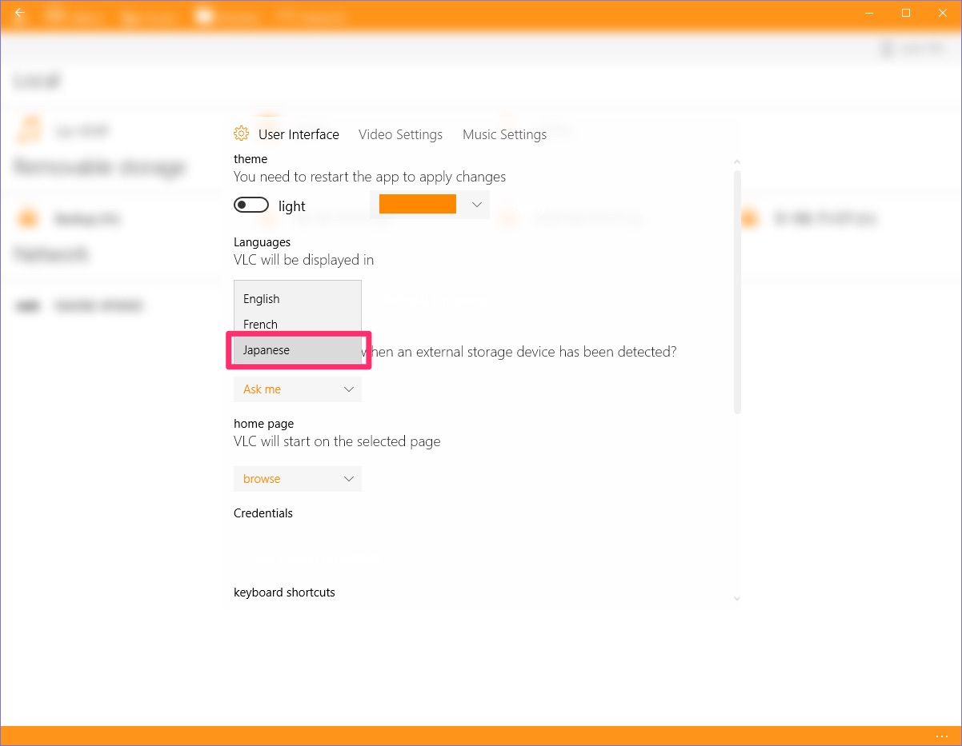Viewport: 962px width, 746px height.
Task: Open the Ask me dropdown
Action: (x=298, y=389)
